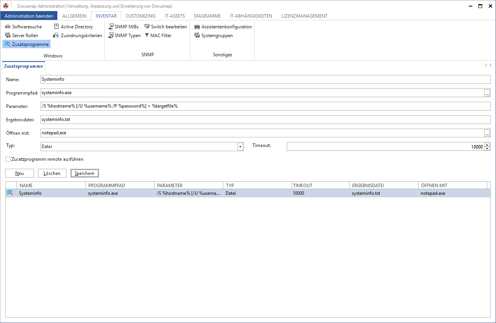Open SNMP Typen
This screenshot has height=323, width=496.
[x=124, y=36]
